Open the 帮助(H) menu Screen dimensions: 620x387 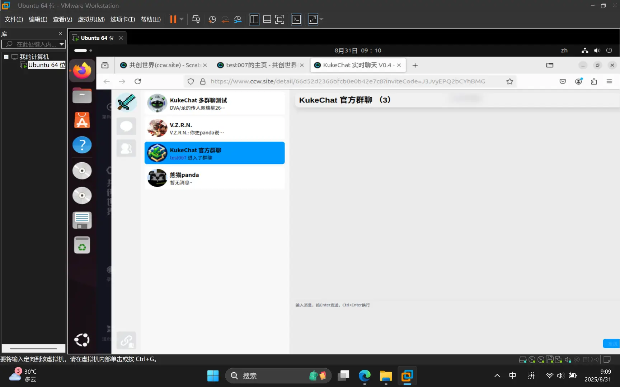pos(151,19)
